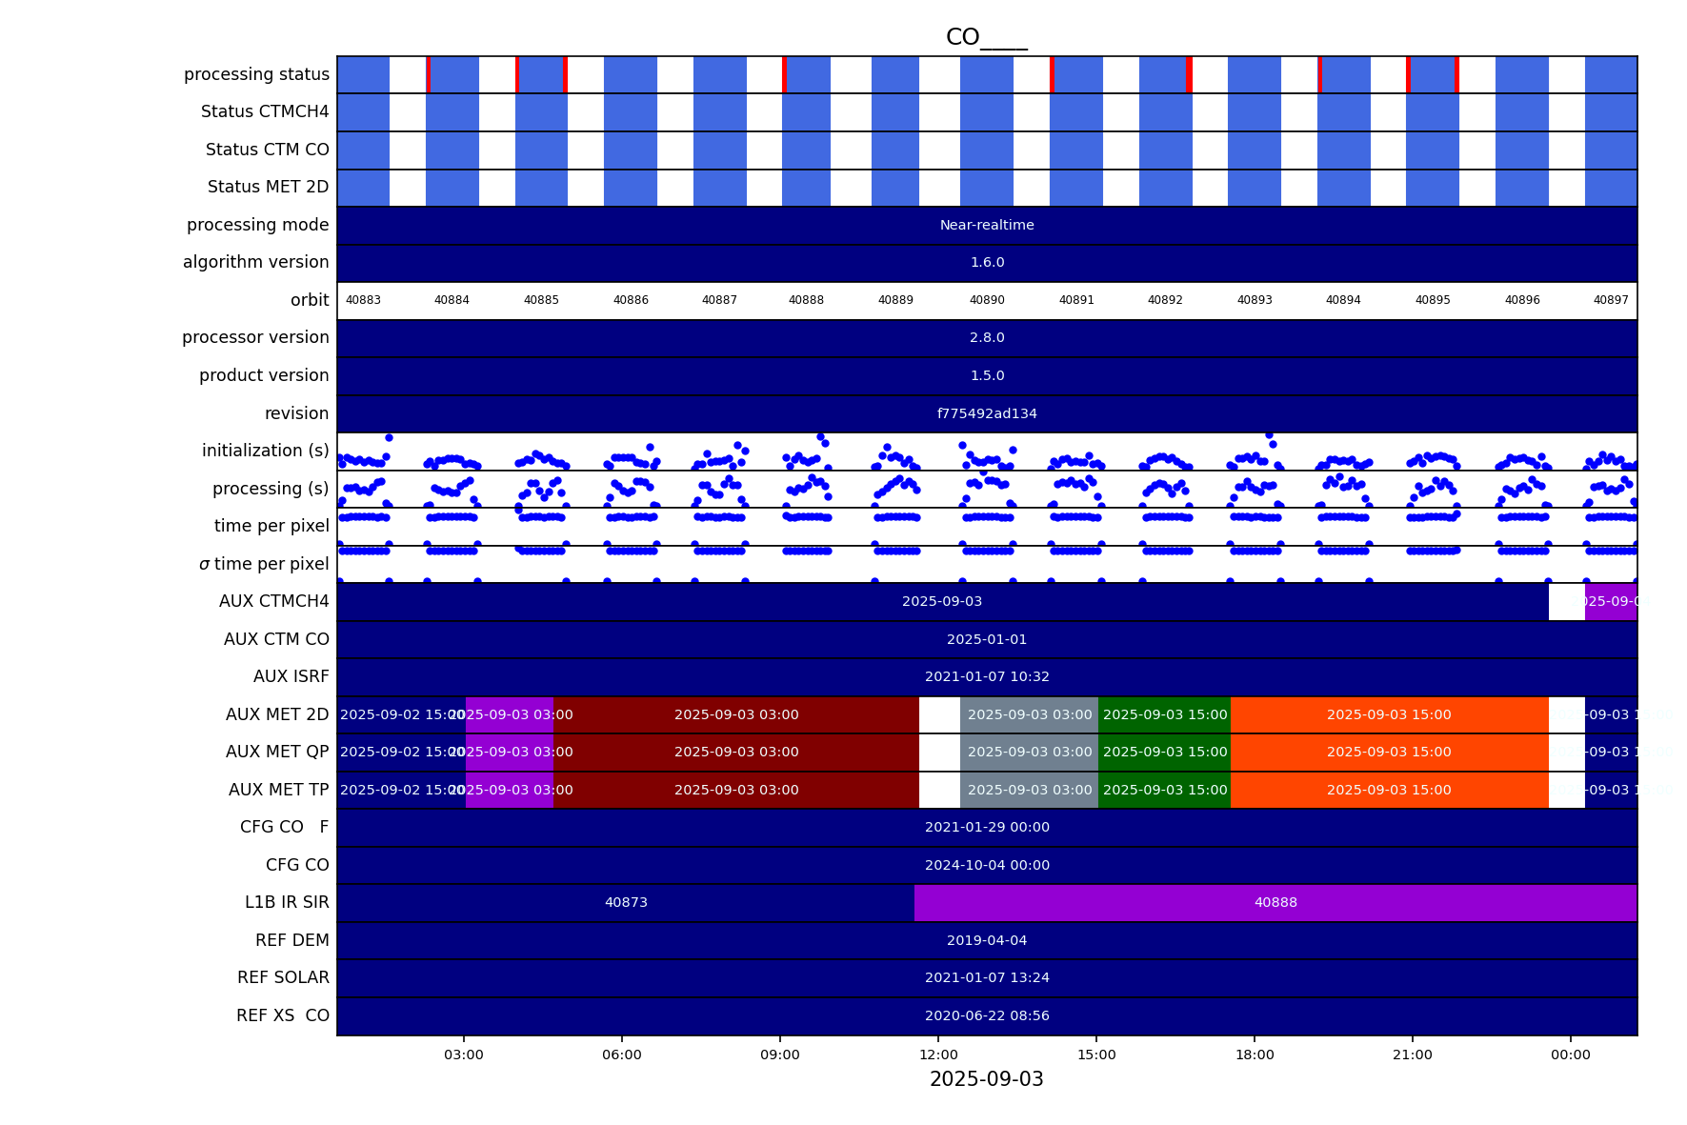This screenshot has width=1687, height=1125.
Task: Click processor version value 2.8.0
Action: point(987,338)
